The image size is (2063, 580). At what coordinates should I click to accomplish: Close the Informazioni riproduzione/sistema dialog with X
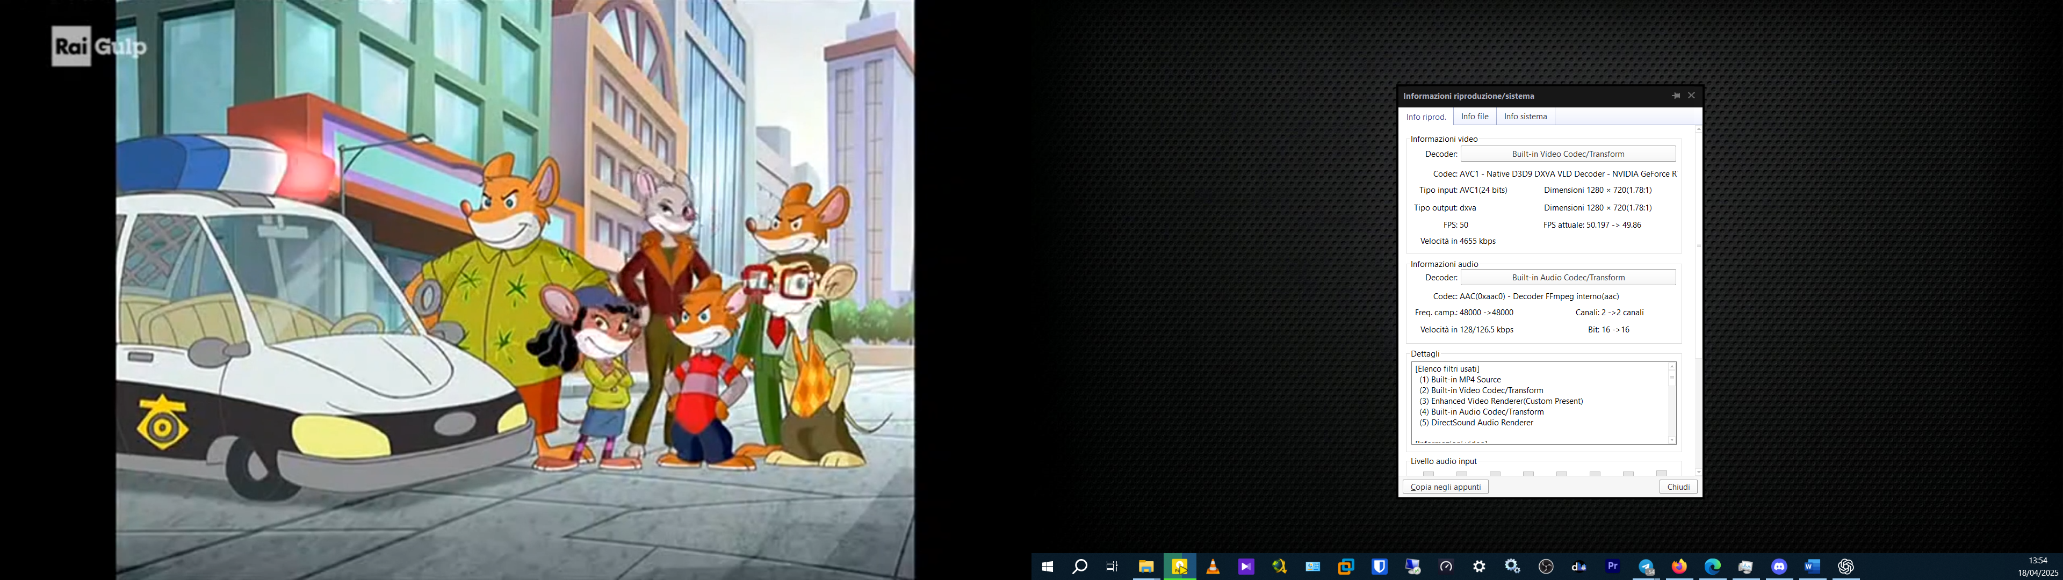(1691, 96)
